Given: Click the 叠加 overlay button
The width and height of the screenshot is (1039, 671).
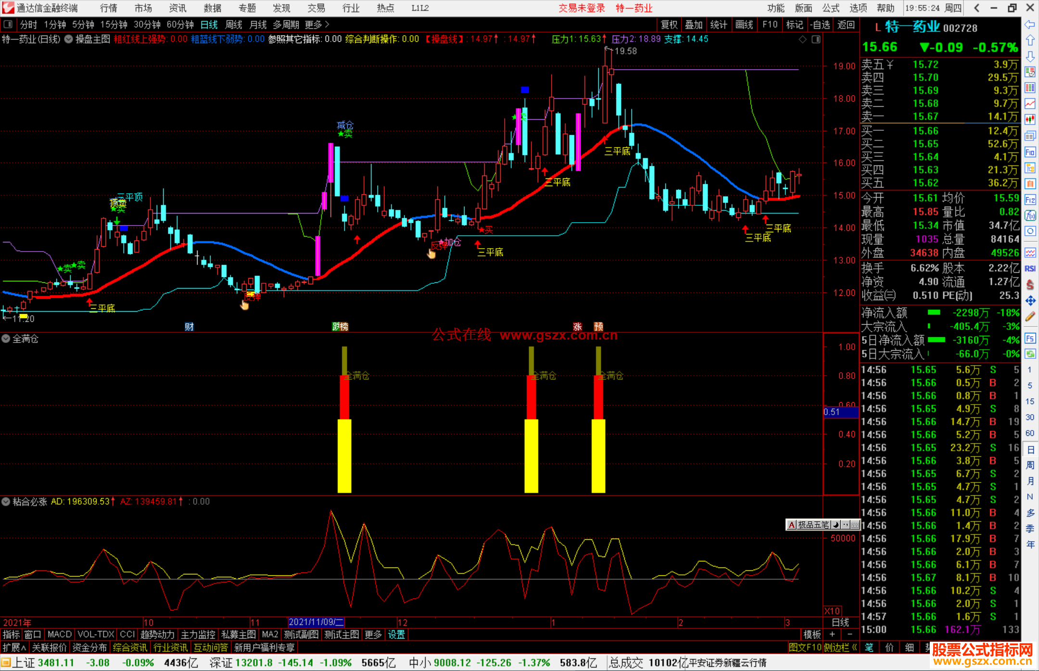Looking at the screenshot, I should tap(694, 25).
